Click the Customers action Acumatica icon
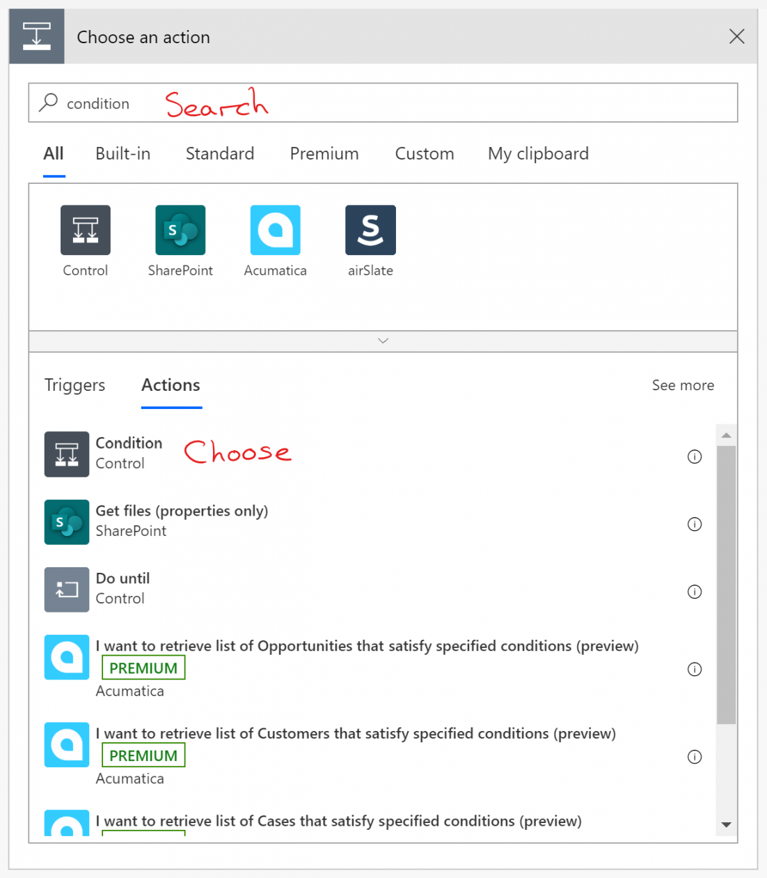The height and width of the screenshot is (878, 767). 67,745
